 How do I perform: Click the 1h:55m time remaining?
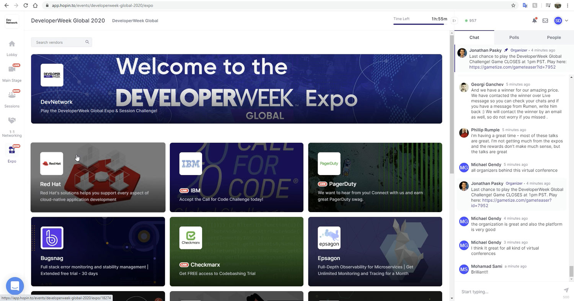439,19
